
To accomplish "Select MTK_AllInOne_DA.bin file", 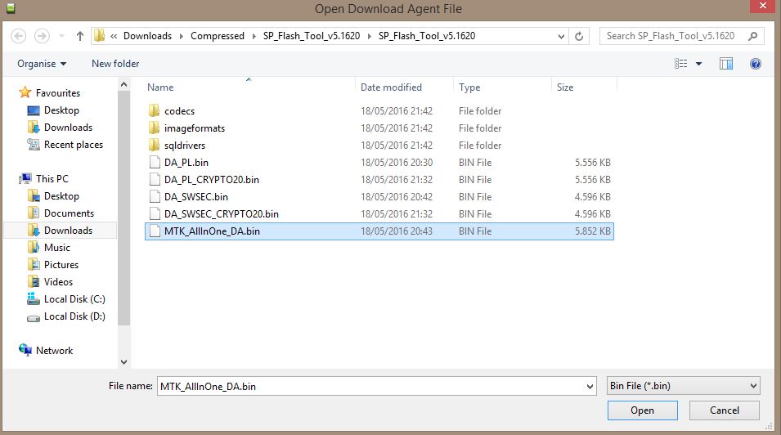I will click(x=379, y=231).
